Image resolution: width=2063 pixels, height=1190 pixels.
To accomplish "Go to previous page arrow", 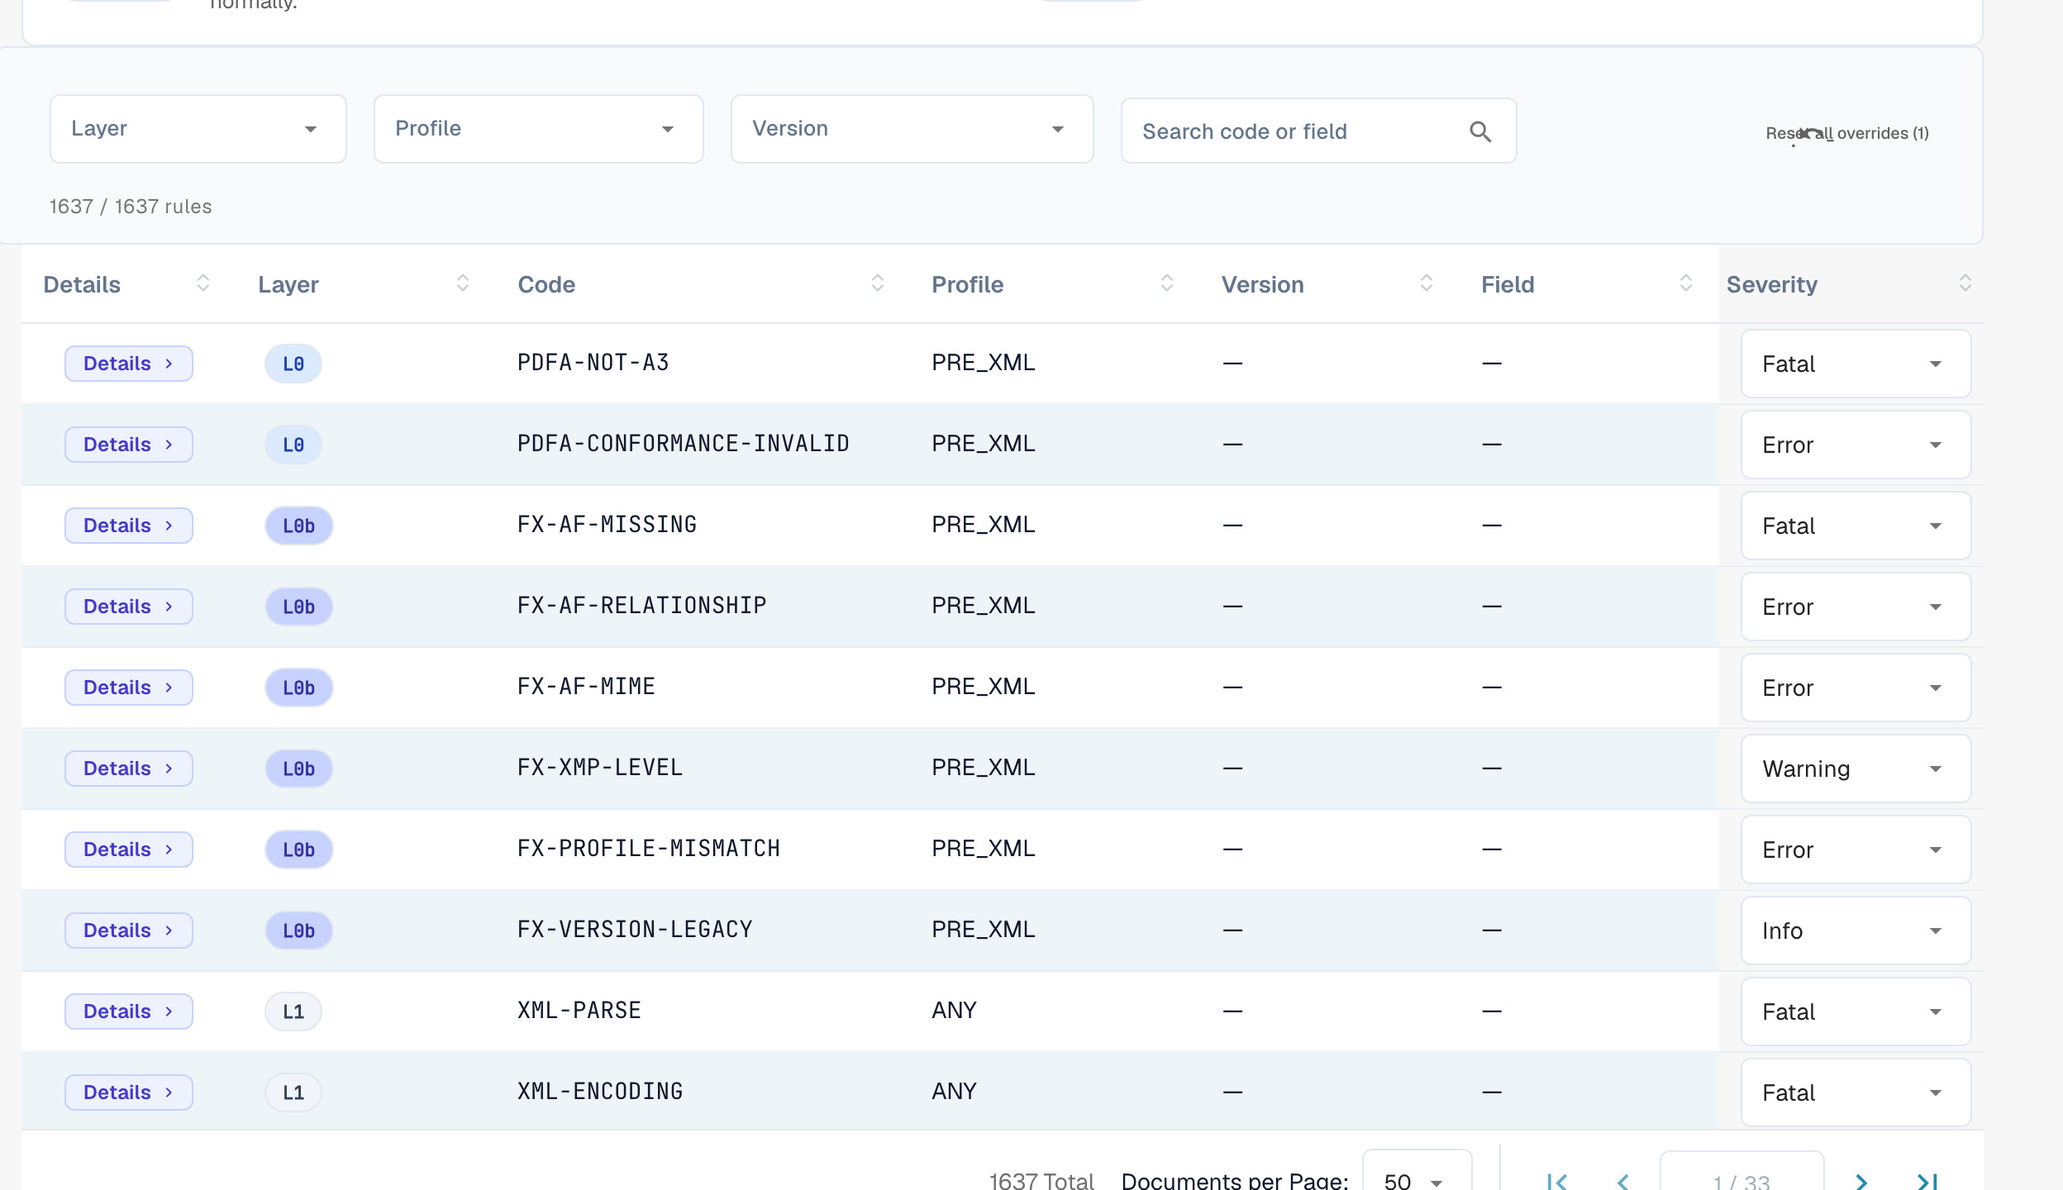I will (x=1623, y=1181).
